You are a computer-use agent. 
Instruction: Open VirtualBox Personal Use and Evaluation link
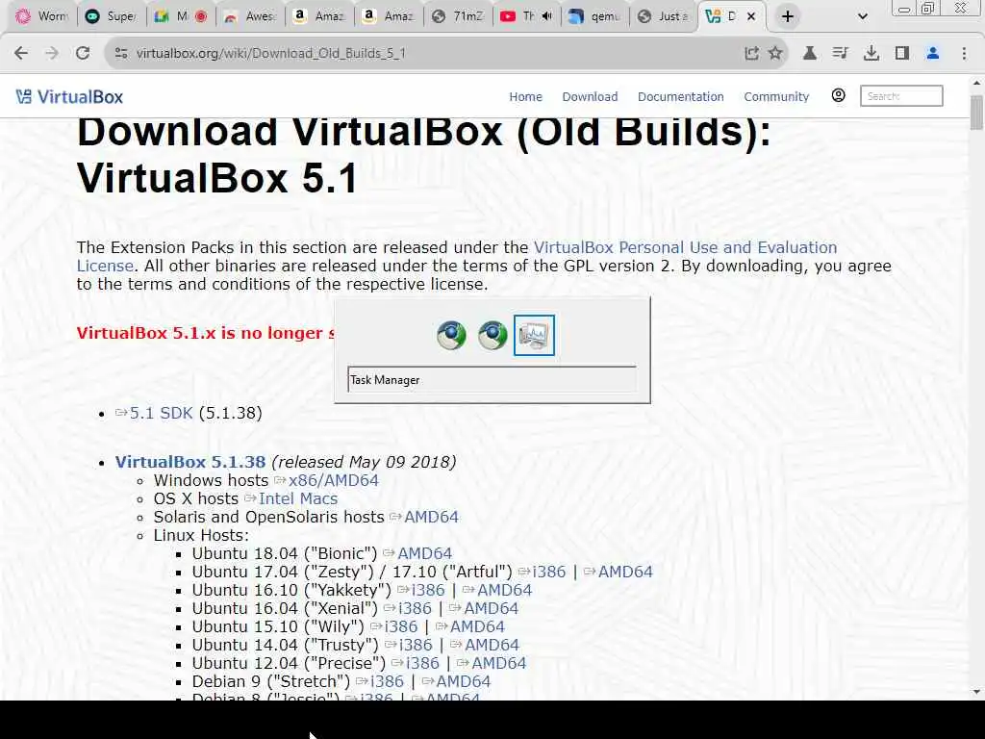click(x=457, y=256)
